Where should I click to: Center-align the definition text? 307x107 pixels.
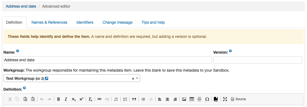tap(167, 99)
